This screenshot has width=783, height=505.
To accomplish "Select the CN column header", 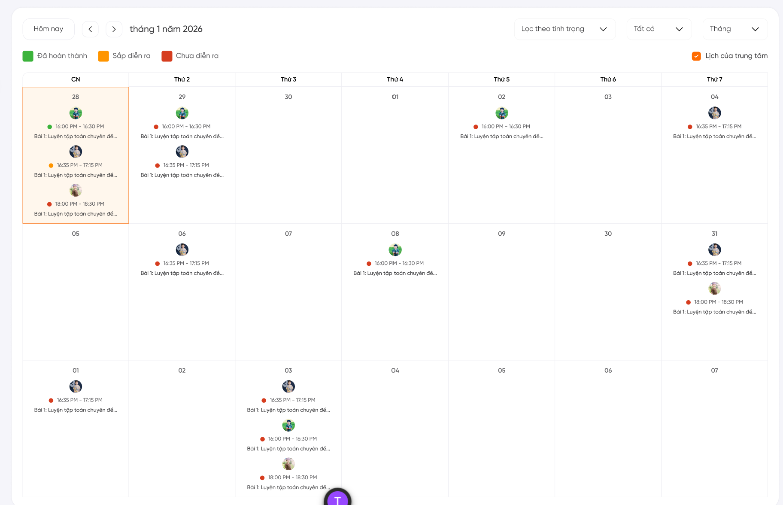I will (76, 79).
